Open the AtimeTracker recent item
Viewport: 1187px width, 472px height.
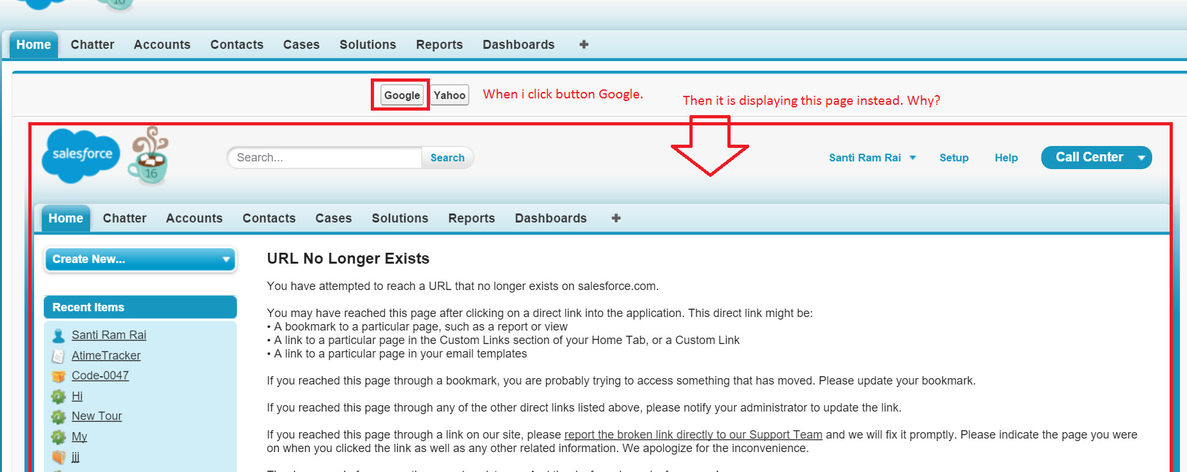coord(106,356)
